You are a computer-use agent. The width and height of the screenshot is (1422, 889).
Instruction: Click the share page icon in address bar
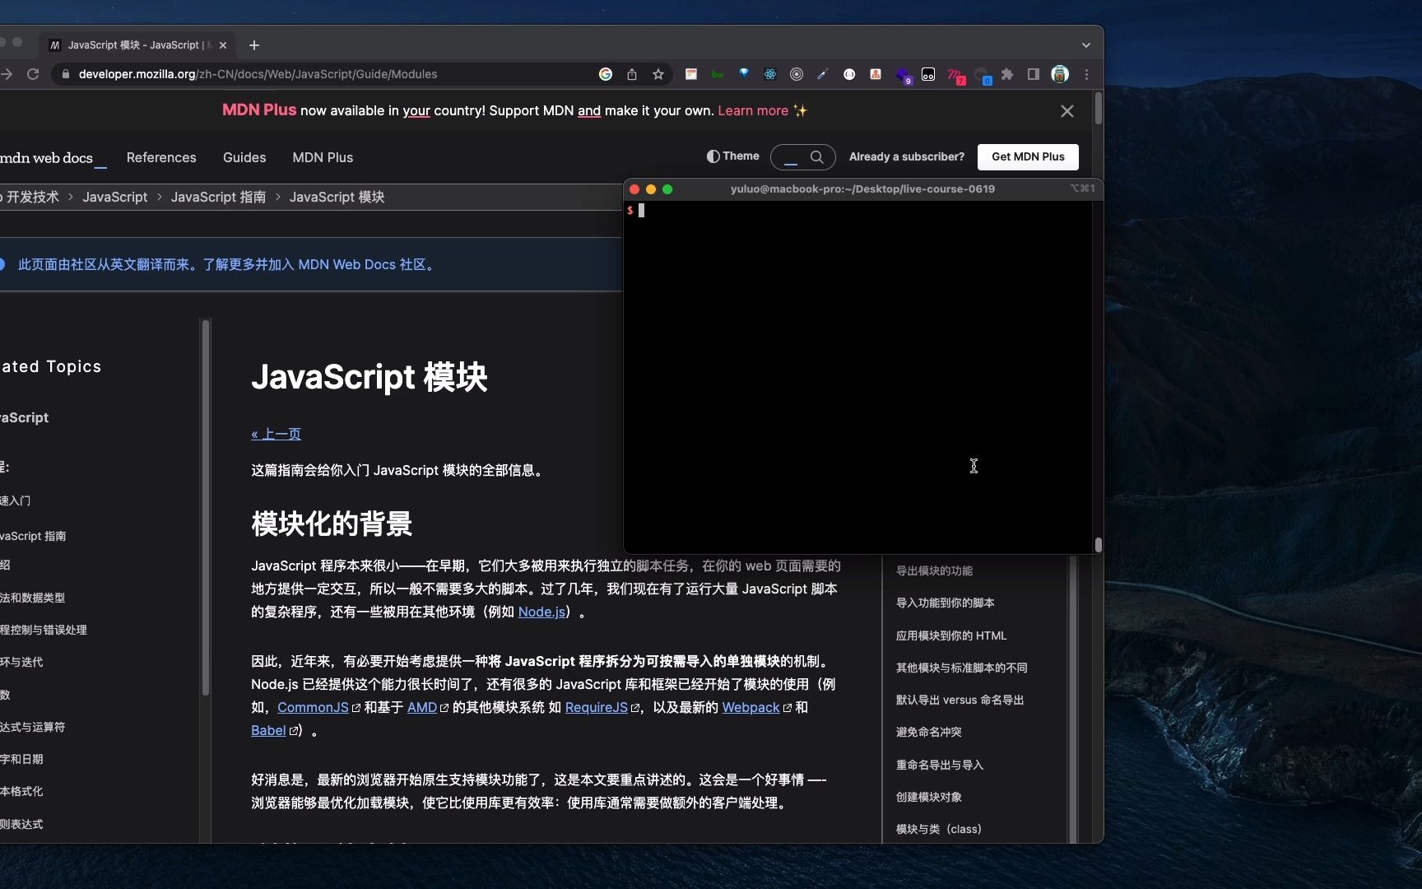[x=632, y=74]
